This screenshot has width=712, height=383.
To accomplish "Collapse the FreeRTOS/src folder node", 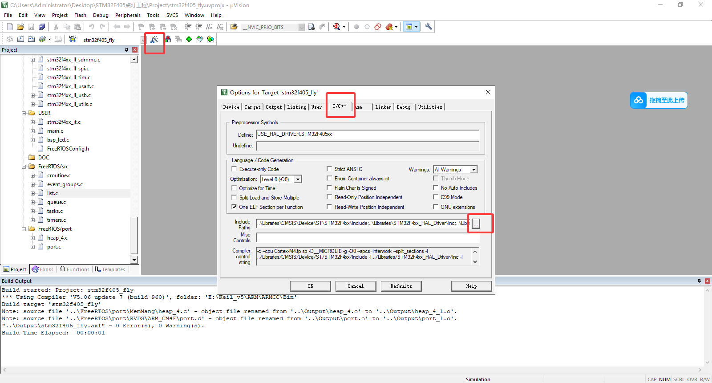I will click(x=24, y=167).
